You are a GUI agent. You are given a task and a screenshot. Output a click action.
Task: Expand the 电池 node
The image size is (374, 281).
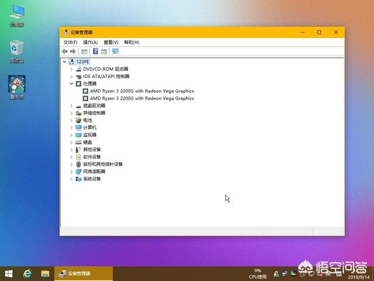click(x=71, y=120)
